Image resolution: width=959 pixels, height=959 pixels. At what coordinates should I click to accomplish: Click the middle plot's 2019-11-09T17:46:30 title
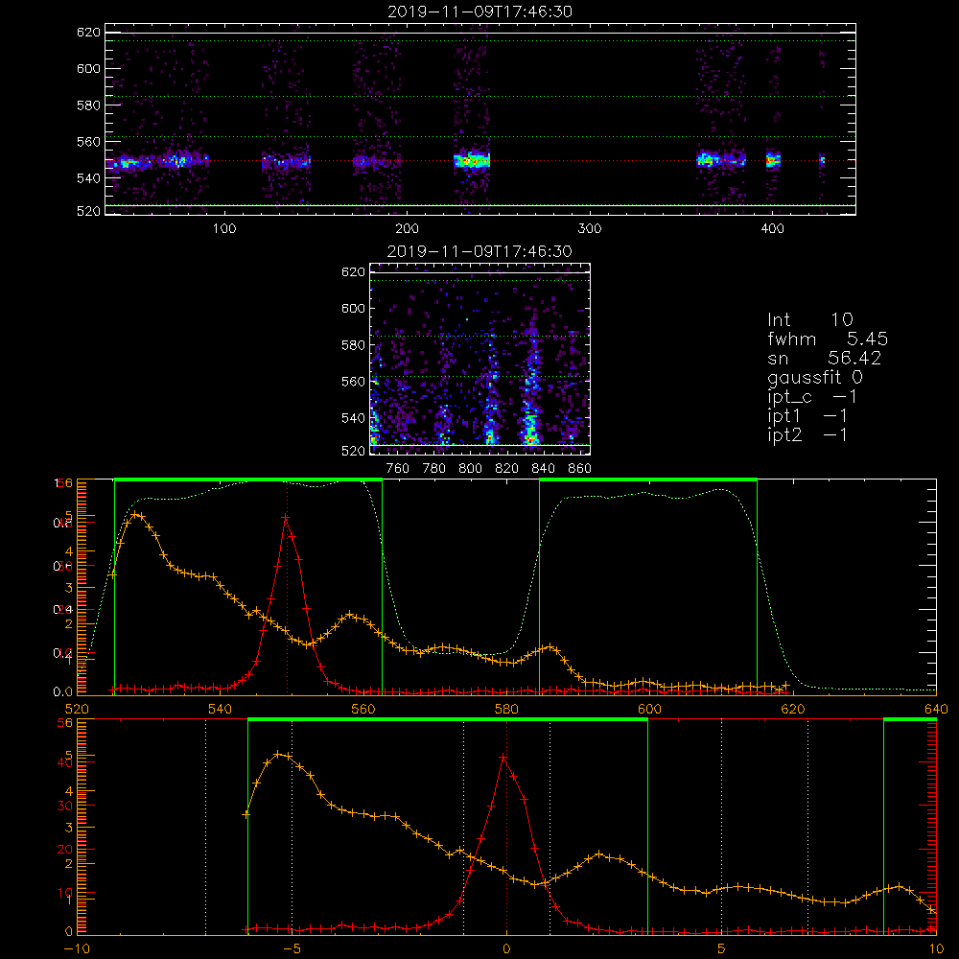[x=479, y=251]
